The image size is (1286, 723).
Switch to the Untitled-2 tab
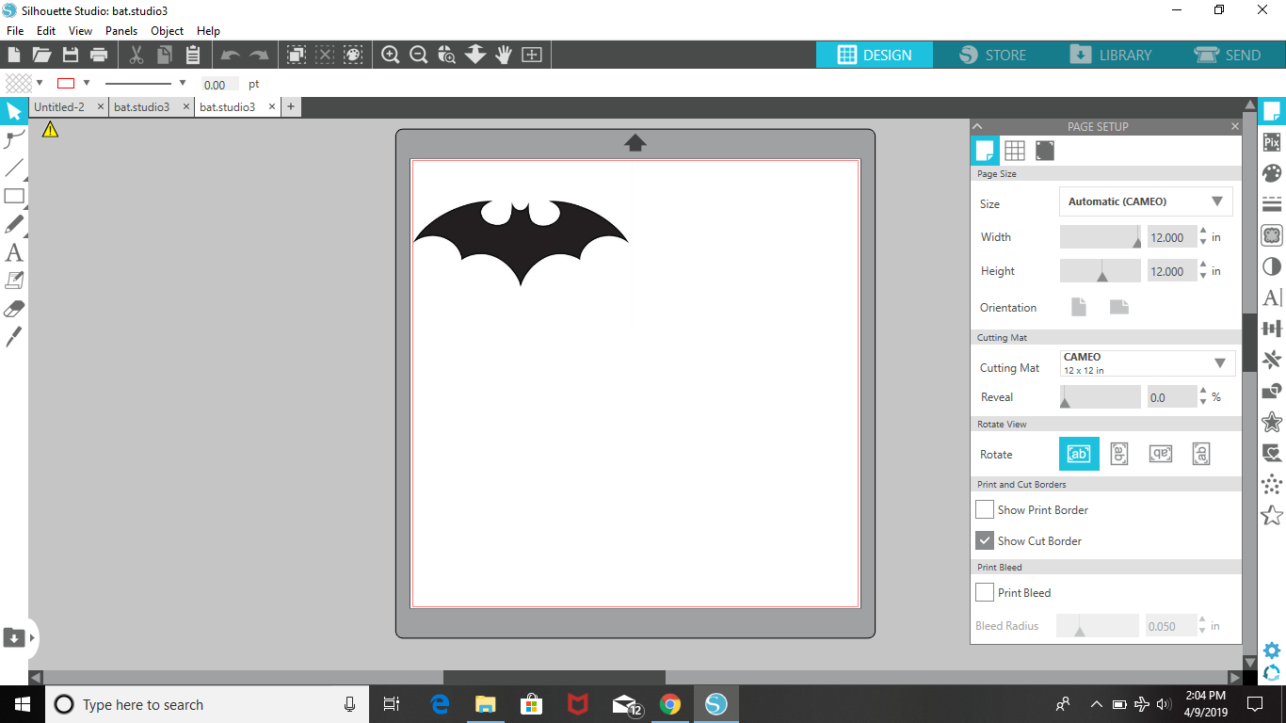click(59, 107)
